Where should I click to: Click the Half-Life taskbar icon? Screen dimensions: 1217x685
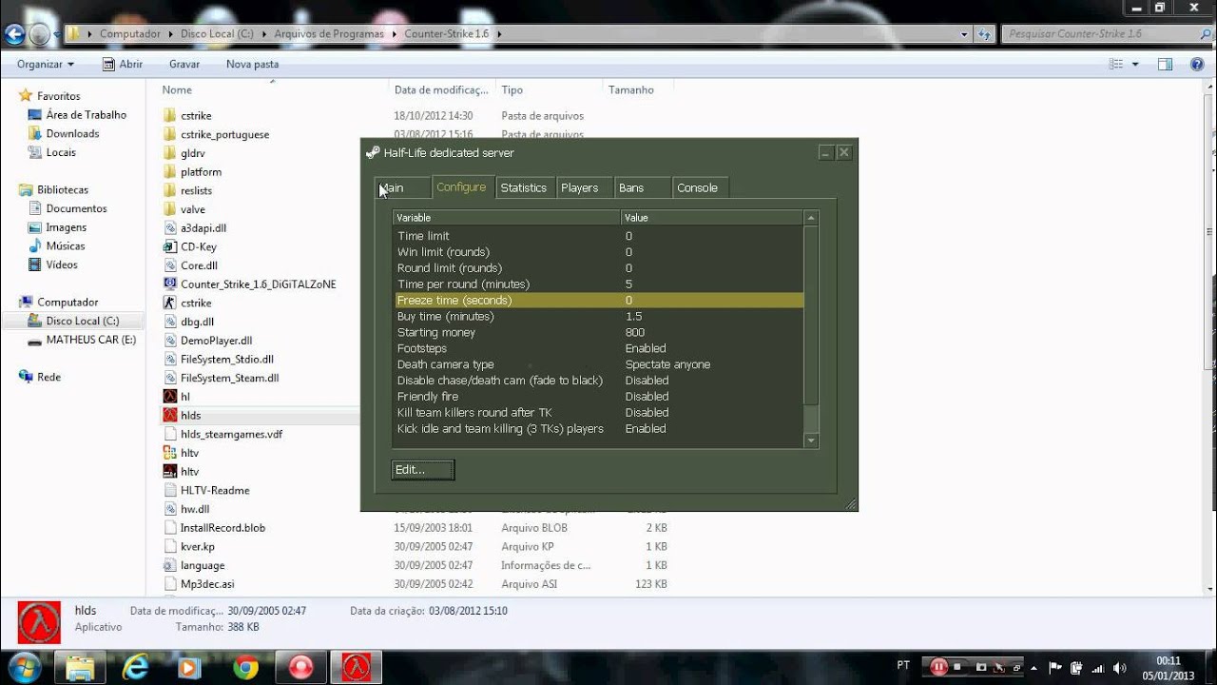[357, 667]
